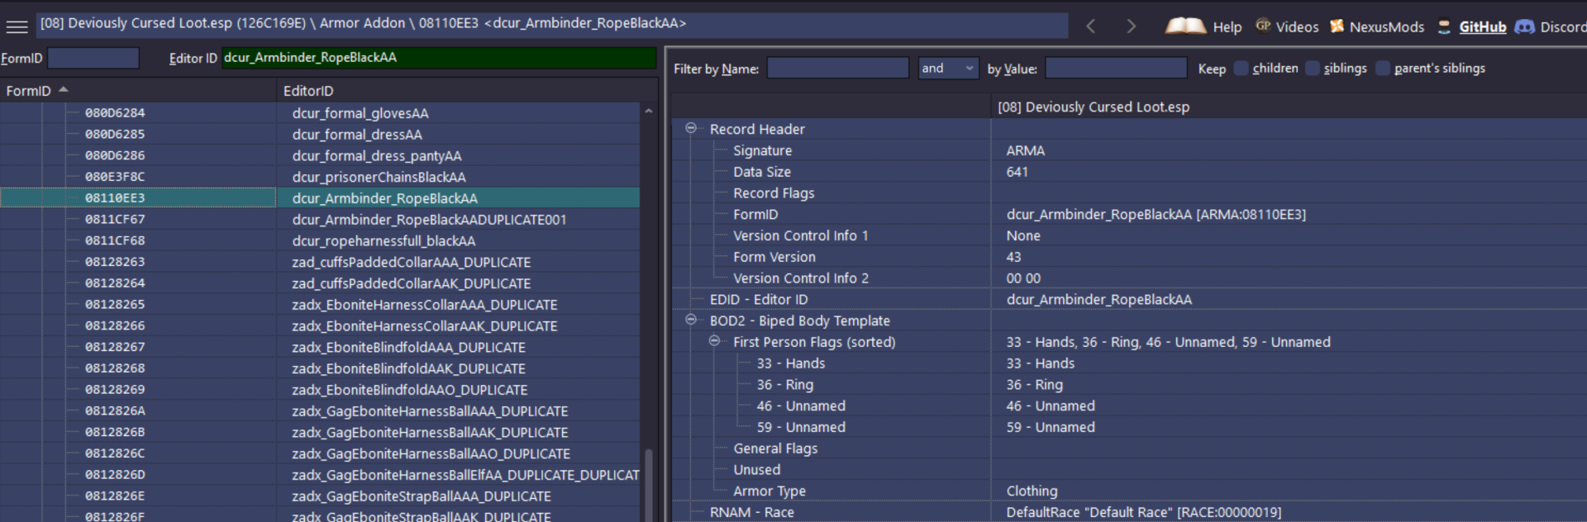Click FormID value dcur_Armbinder_RopeBlackAA [ARMA:08110EE3]
The height and width of the screenshot is (522, 1587).
1156,215
